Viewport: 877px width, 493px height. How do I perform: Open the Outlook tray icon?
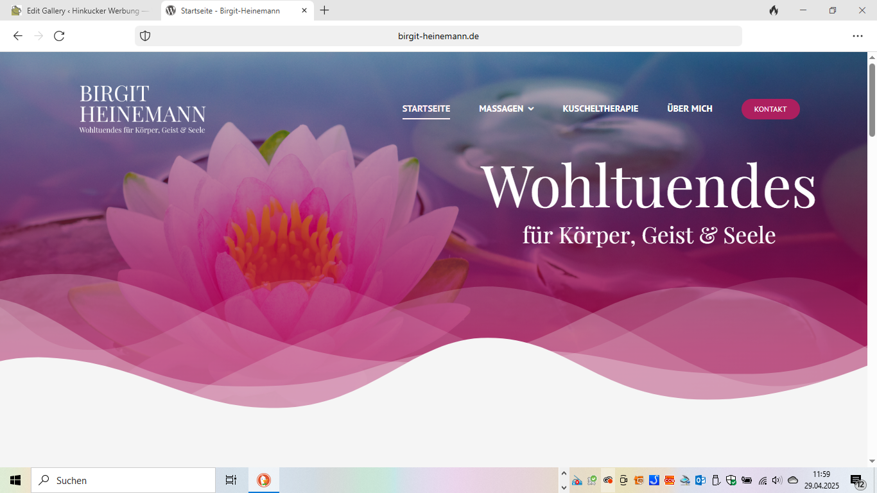tap(700, 480)
